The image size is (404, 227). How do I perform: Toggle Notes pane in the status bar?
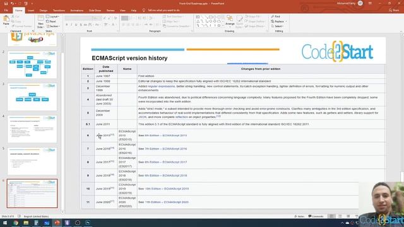click(299, 216)
